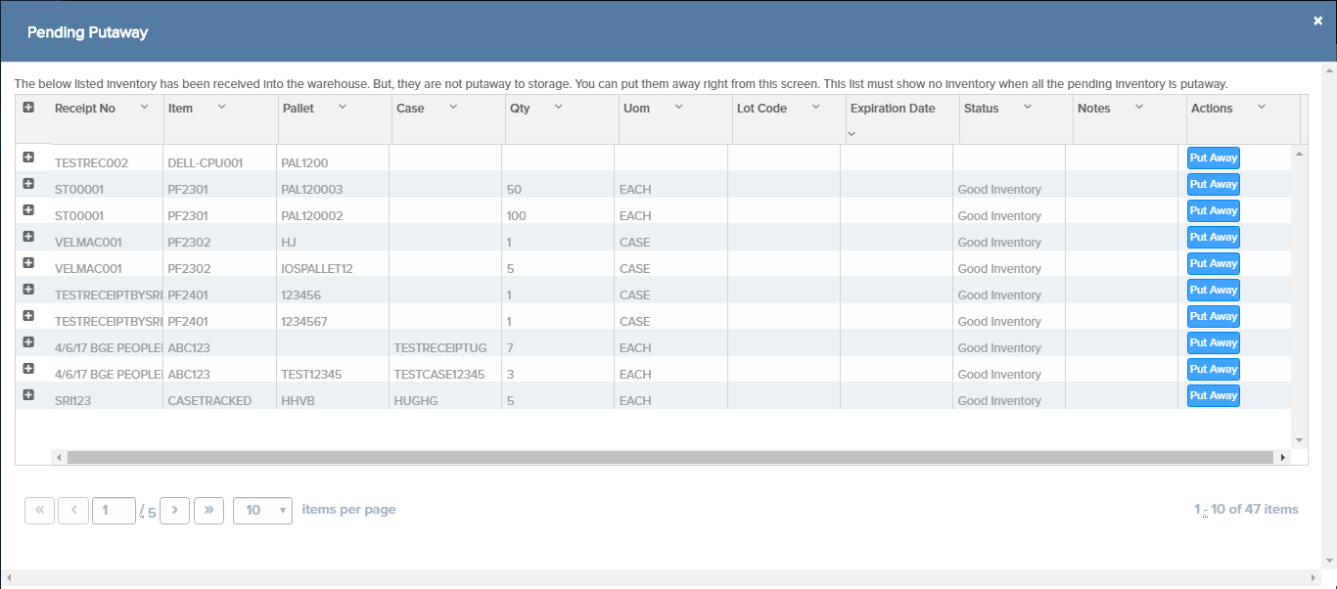Expand the row with pallet 123456

click(x=28, y=289)
